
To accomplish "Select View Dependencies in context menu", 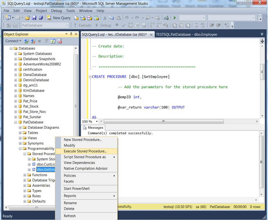I will [x=86, y=163].
